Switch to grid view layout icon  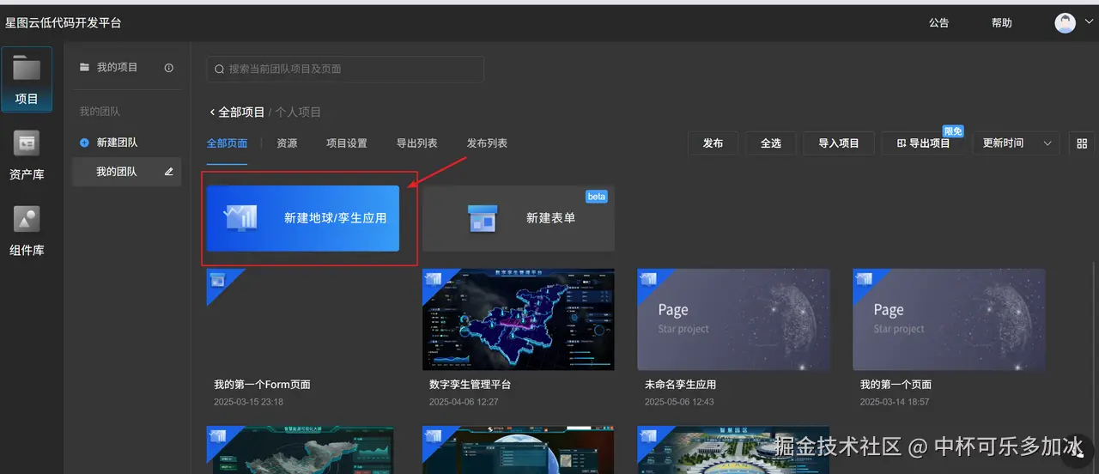click(x=1082, y=143)
